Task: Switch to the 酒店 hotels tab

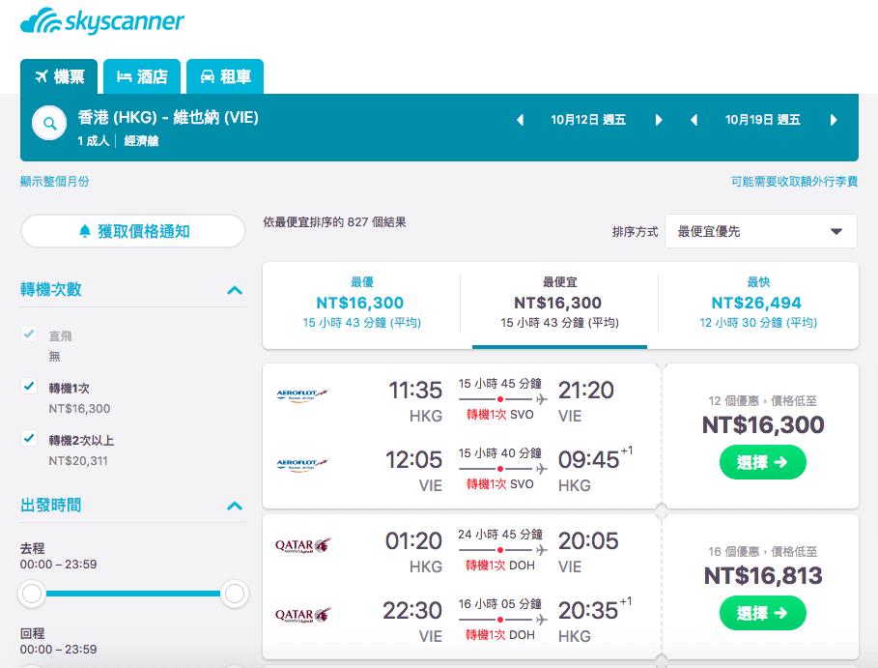Action: click(x=142, y=76)
